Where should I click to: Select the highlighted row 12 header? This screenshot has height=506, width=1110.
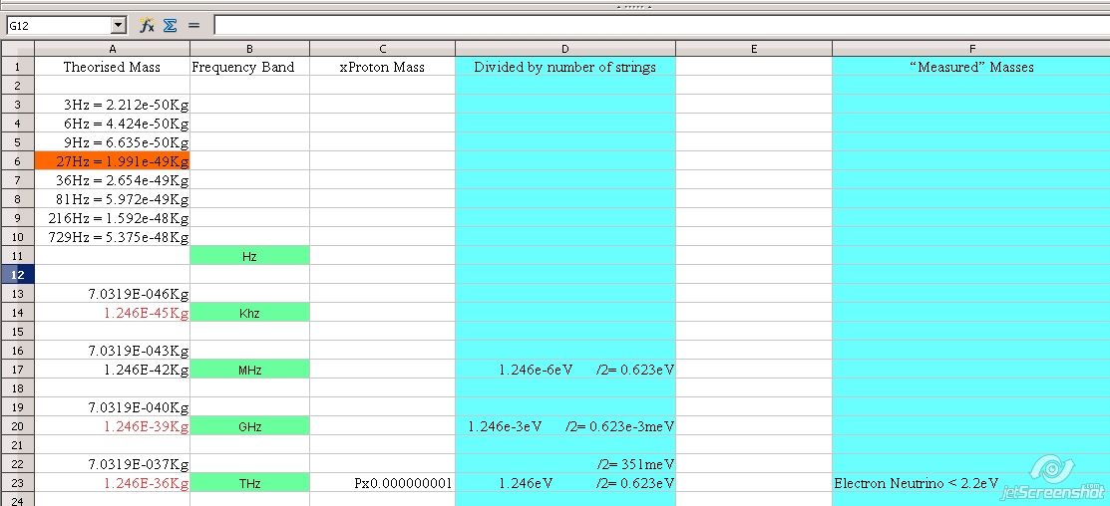pos(17,274)
